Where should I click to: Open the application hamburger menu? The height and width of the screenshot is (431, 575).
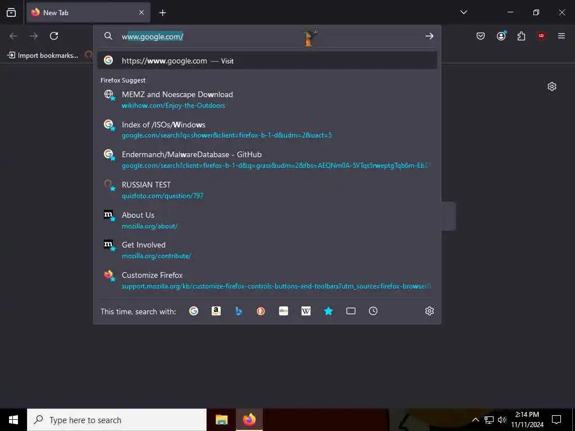[x=562, y=36]
